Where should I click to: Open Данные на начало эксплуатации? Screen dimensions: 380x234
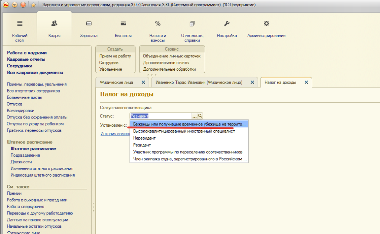(x=37, y=220)
